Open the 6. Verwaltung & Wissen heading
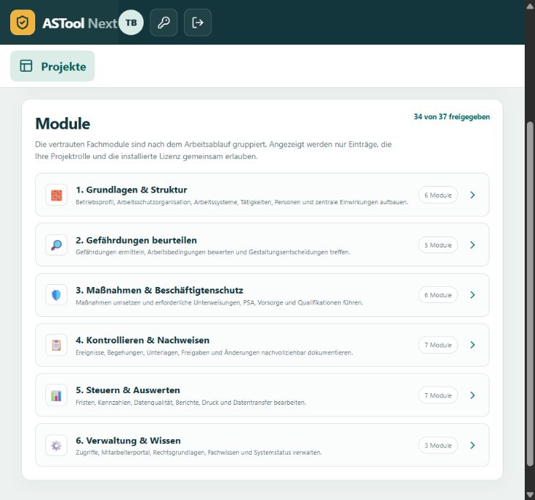The height and width of the screenshot is (500, 535). (128, 441)
